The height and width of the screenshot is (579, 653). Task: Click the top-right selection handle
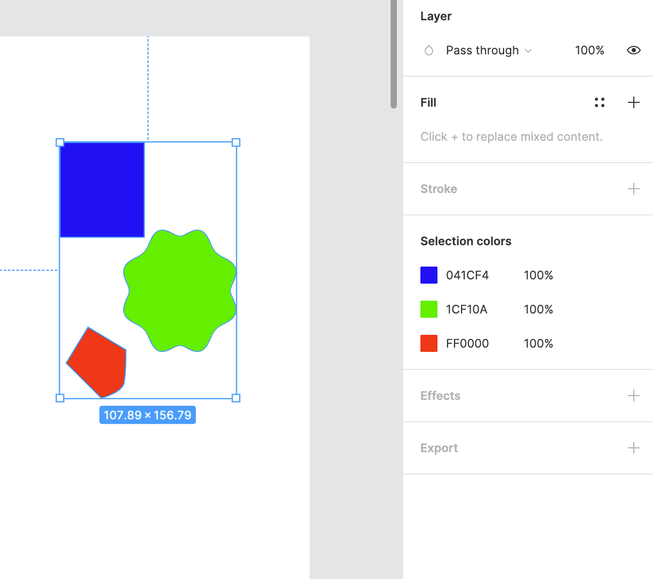click(236, 142)
